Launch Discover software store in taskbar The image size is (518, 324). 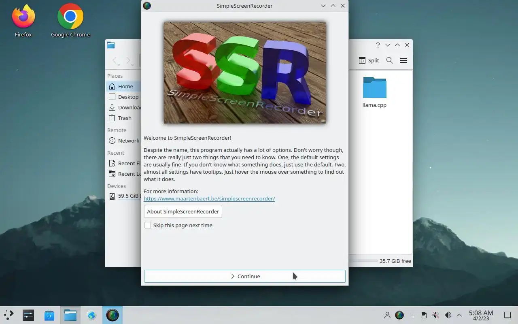[49, 315]
